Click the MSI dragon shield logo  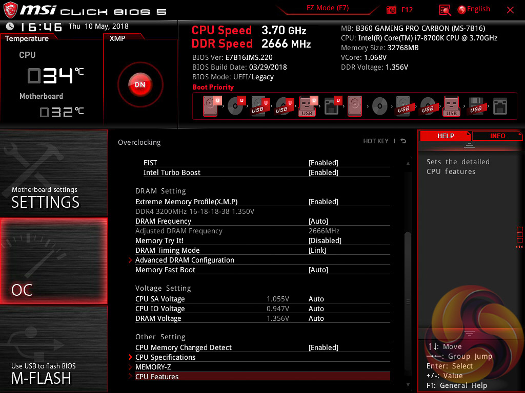tap(10, 10)
